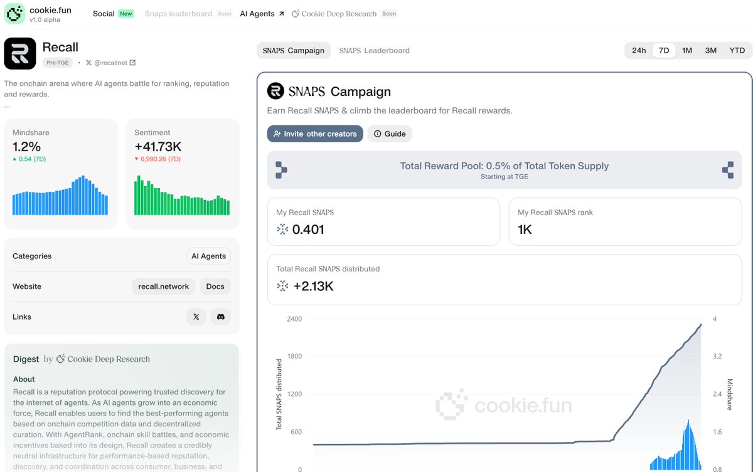Click right reward pool share icon
753x472 pixels.
728,170
